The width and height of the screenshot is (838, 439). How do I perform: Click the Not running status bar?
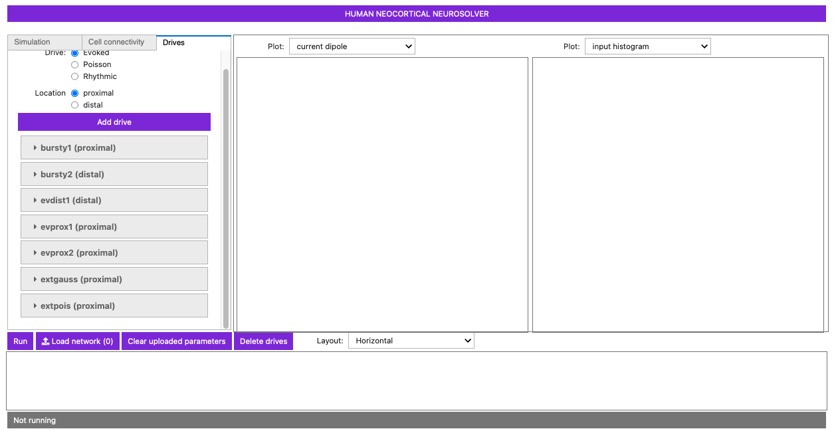(417, 420)
